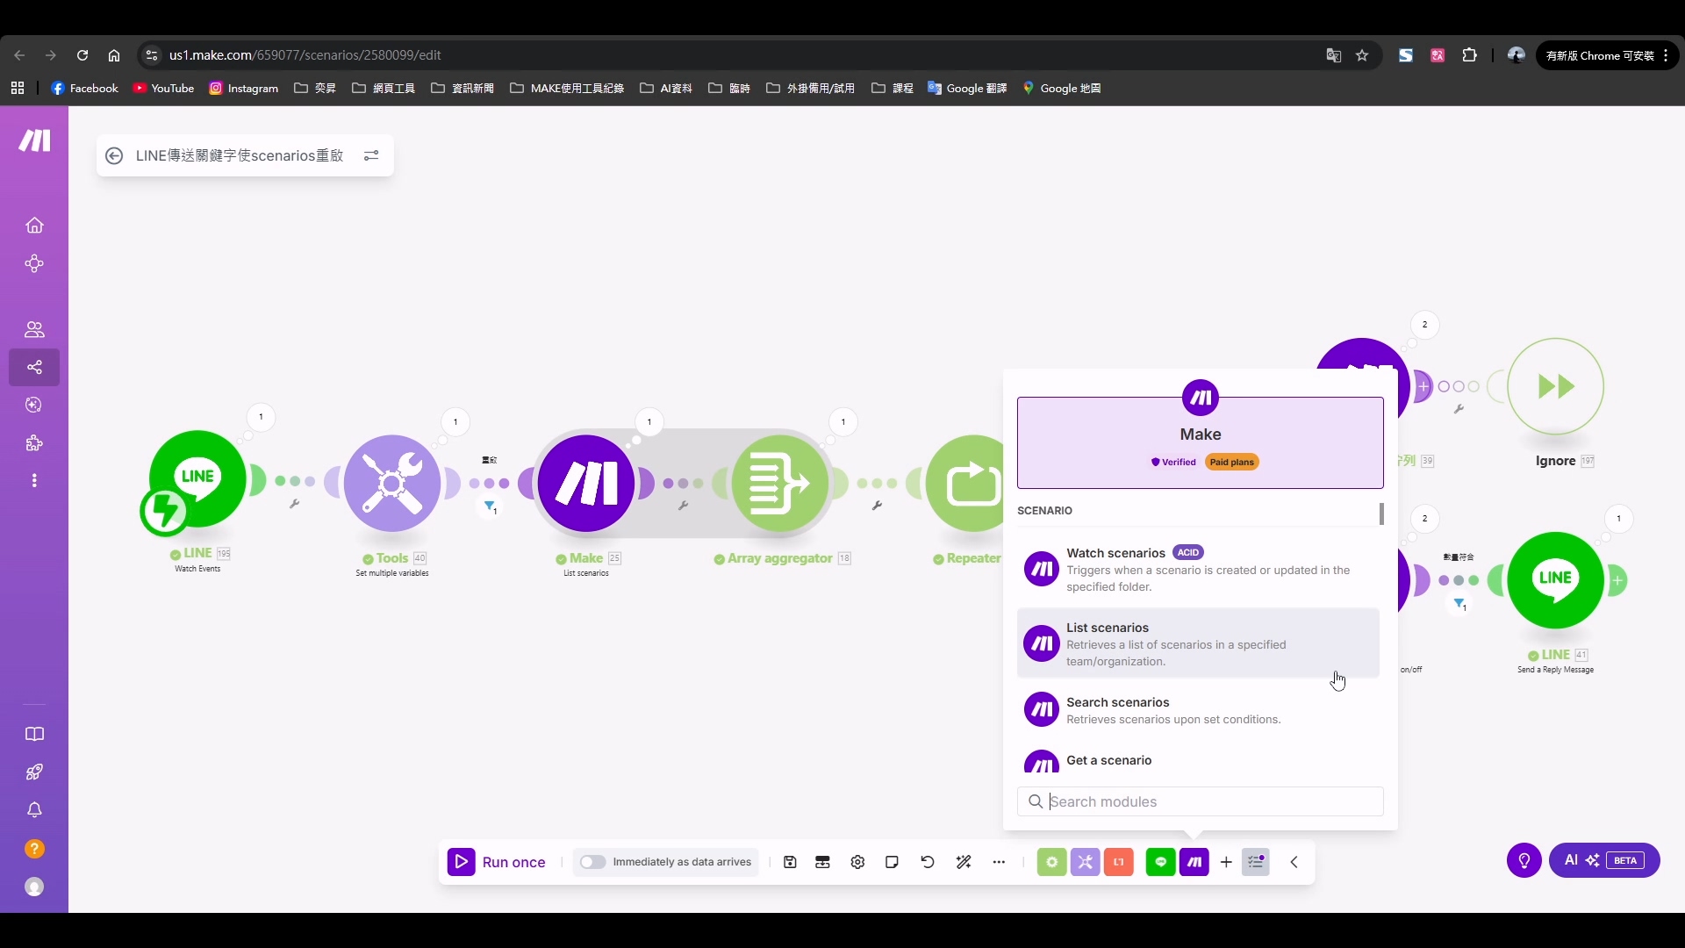Open the YouTube bookmark

(x=163, y=89)
